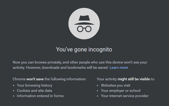The height and width of the screenshot is (106, 169).
Task: Click the "downloads and bookmarks will be saved" text
Action: pos(75,68)
